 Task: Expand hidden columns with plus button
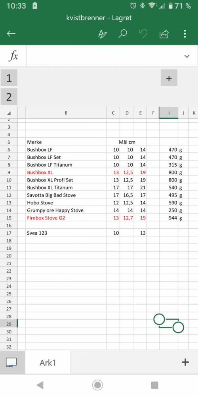click(x=169, y=78)
